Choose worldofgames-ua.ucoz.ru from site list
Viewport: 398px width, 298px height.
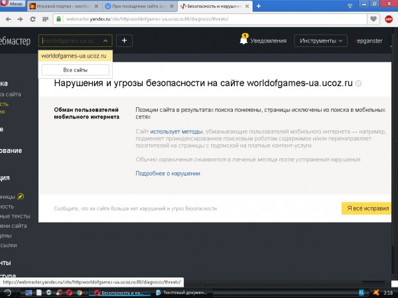pos(76,56)
